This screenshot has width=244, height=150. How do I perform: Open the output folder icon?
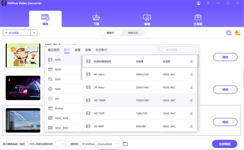[x=125, y=144]
